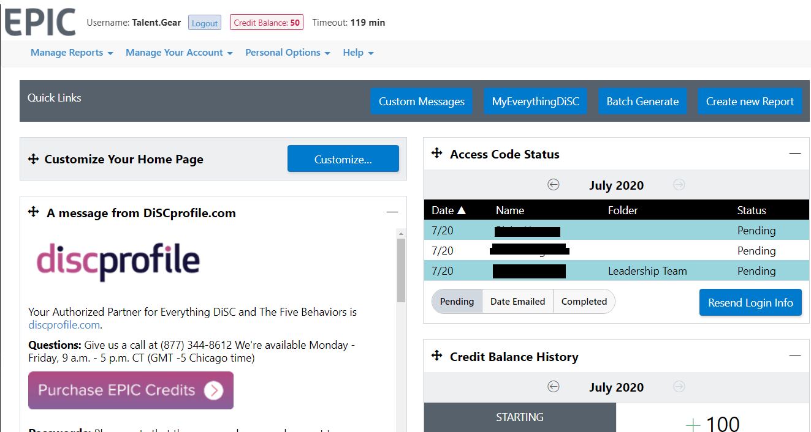The width and height of the screenshot is (811, 432).
Task: Click the STARTING balance label
Action: [520, 417]
